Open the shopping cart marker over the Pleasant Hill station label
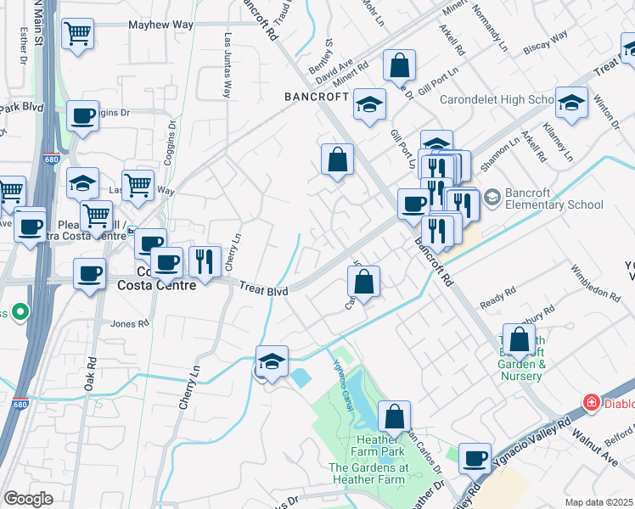 click(97, 219)
